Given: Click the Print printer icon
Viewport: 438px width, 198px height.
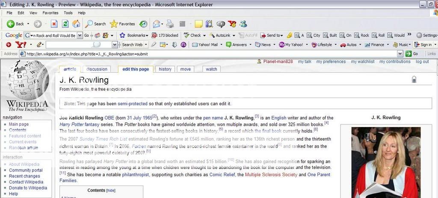Looking at the screenshot, I should coord(170,24).
